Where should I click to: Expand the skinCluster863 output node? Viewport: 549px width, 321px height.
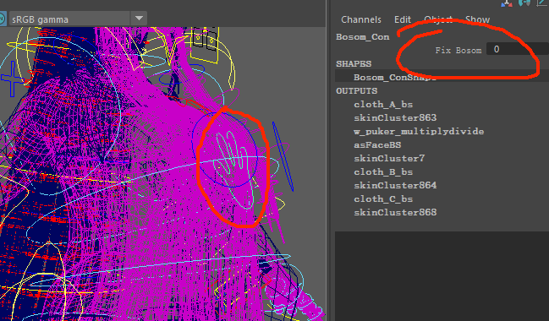click(395, 117)
